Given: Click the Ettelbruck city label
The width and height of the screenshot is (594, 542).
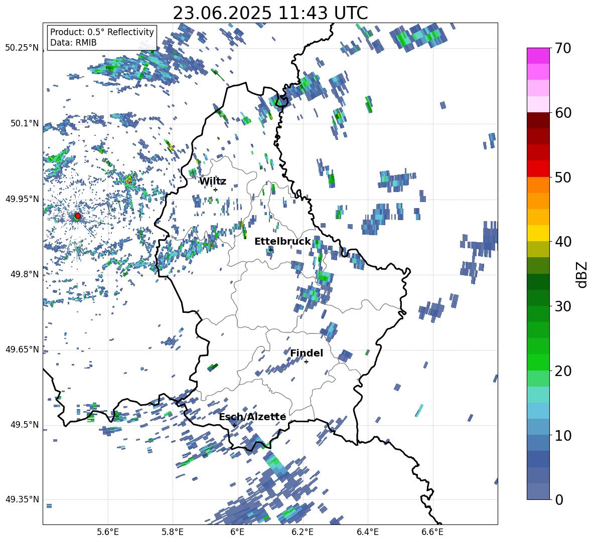Looking at the screenshot, I should (x=282, y=242).
